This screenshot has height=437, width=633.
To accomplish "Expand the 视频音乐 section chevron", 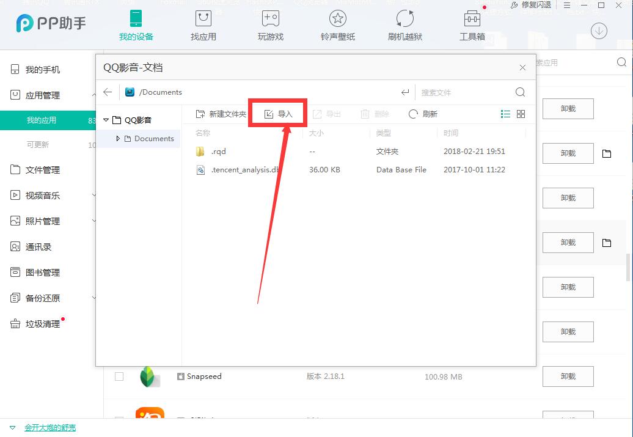I will (93, 195).
